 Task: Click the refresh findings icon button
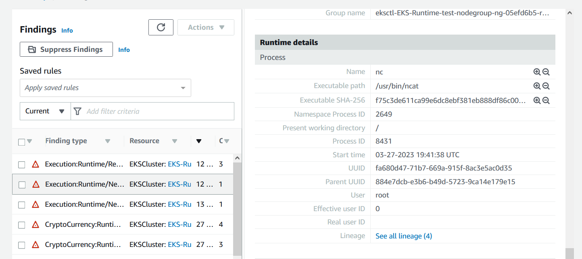[x=161, y=27]
